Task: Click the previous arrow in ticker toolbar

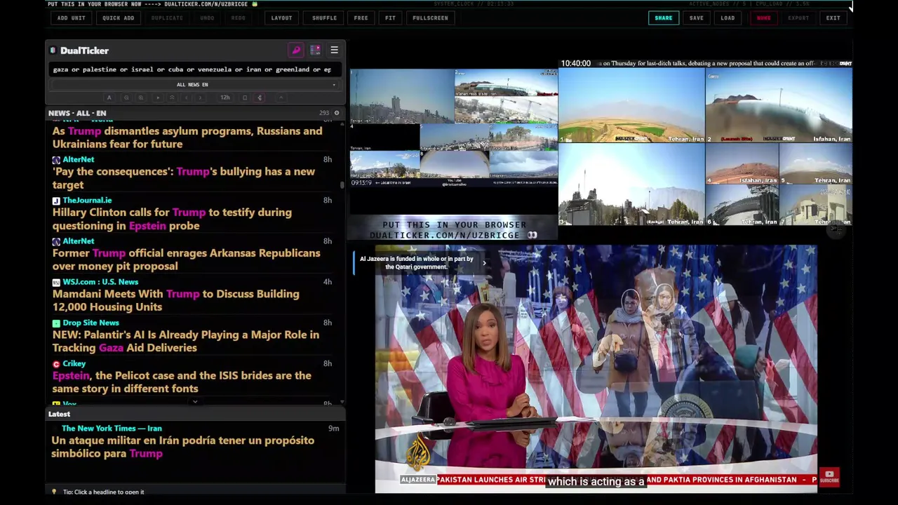Action: pyautogui.click(x=186, y=97)
